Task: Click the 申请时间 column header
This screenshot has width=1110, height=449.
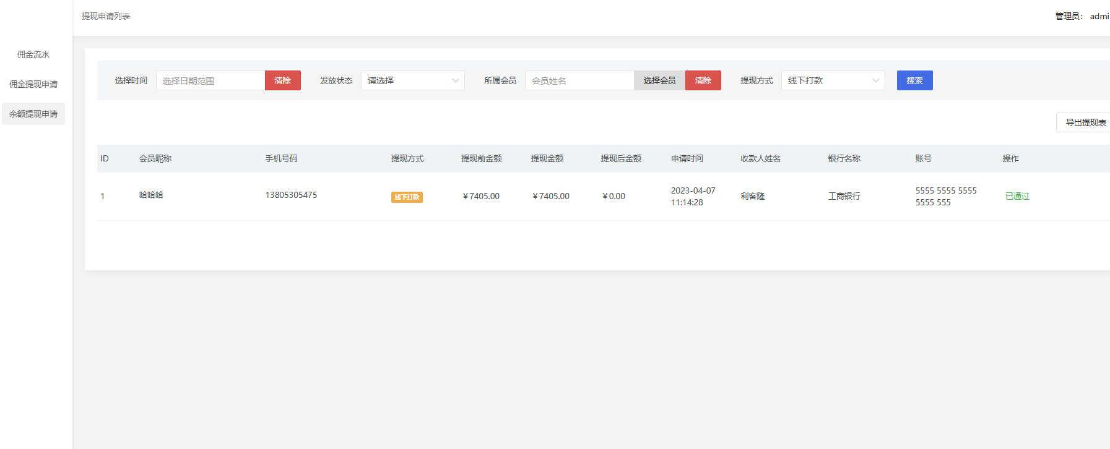Action: click(x=687, y=158)
